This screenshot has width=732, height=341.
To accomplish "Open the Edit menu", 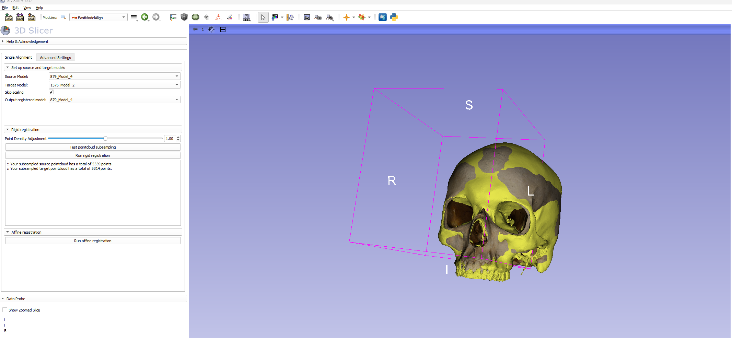I will pos(15,8).
